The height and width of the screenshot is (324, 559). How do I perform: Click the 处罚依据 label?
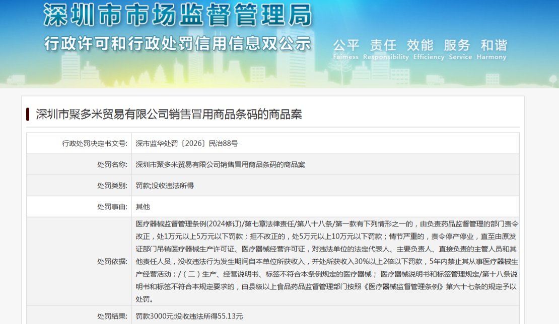click(112, 261)
